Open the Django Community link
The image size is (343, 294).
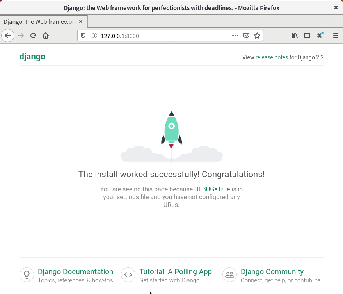click(x=272, y=272)
